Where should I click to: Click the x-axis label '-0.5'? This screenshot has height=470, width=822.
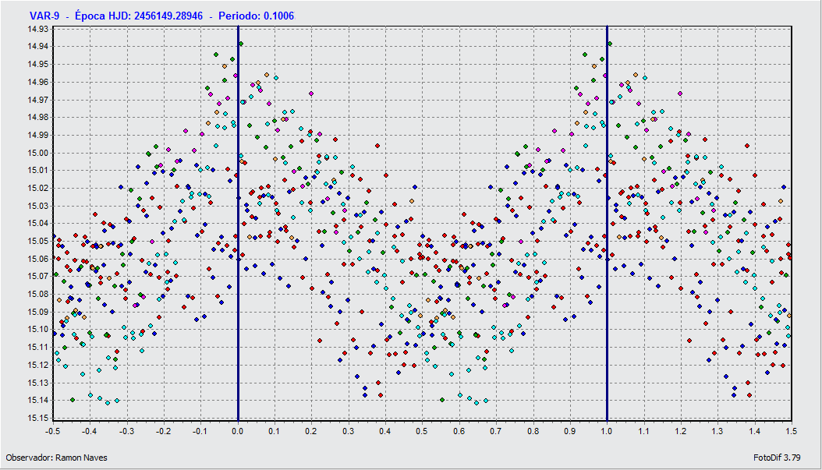52,431
